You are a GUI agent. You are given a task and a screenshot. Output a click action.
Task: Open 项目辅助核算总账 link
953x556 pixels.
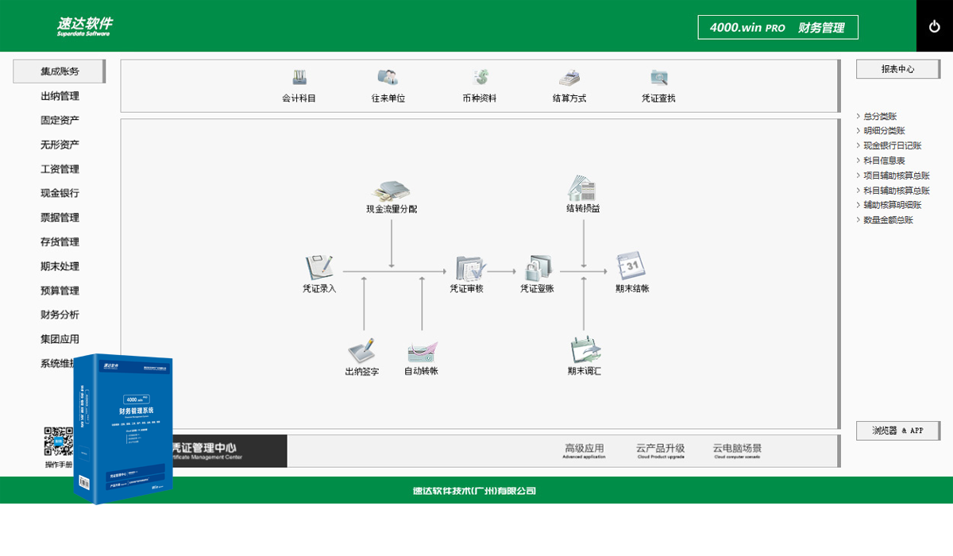(897, 176)
